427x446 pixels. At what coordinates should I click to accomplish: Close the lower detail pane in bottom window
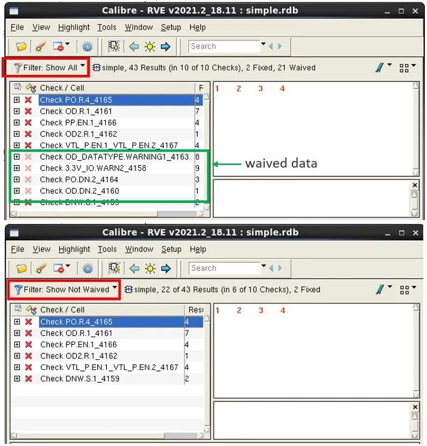pyautogui.click(x=415, y=407)
